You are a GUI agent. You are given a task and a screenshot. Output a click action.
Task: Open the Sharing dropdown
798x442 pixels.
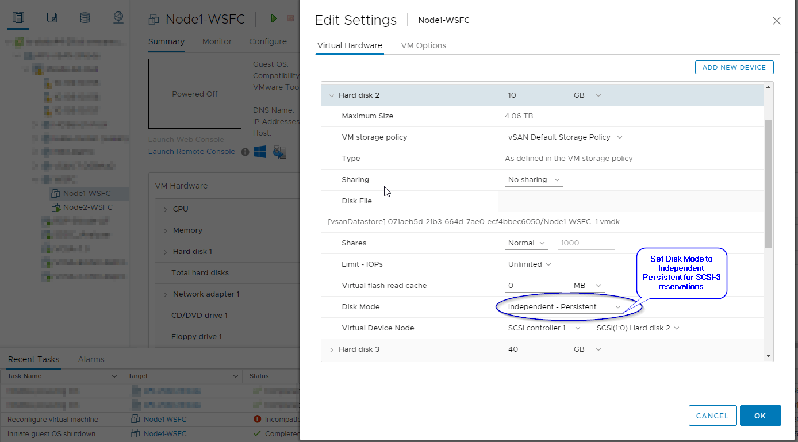pos(534,180)
